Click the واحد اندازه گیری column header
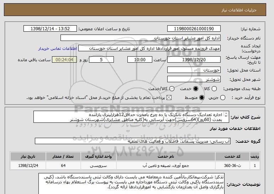 (98, 156)
